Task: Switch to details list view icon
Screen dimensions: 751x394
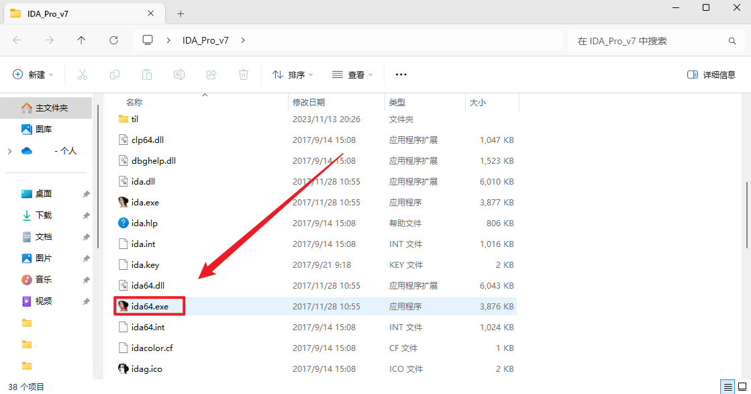Action: point(728,387)
